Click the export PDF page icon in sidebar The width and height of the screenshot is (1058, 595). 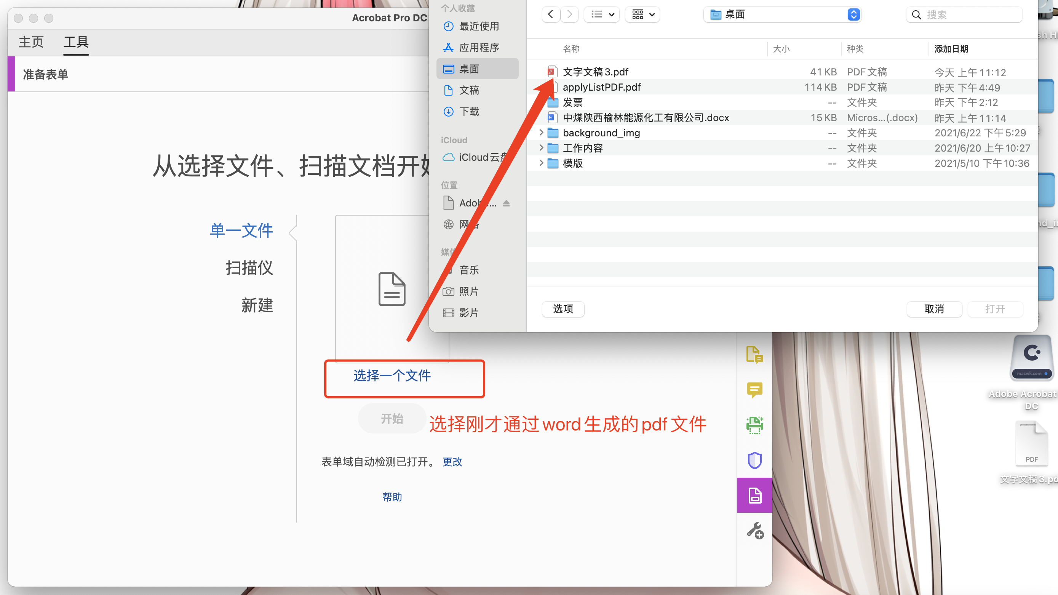tap(754, 354)
